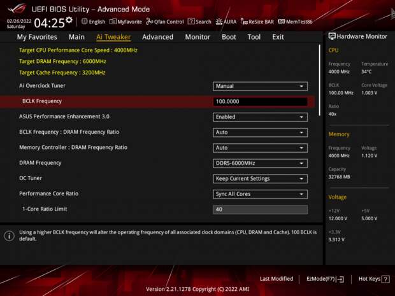Click Hot Keys question-mark icon
The image size is (395, 296).
[385, 279]
